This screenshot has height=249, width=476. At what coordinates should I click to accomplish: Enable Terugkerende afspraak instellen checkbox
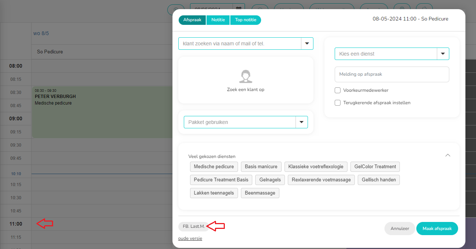(x=338, y=103)
